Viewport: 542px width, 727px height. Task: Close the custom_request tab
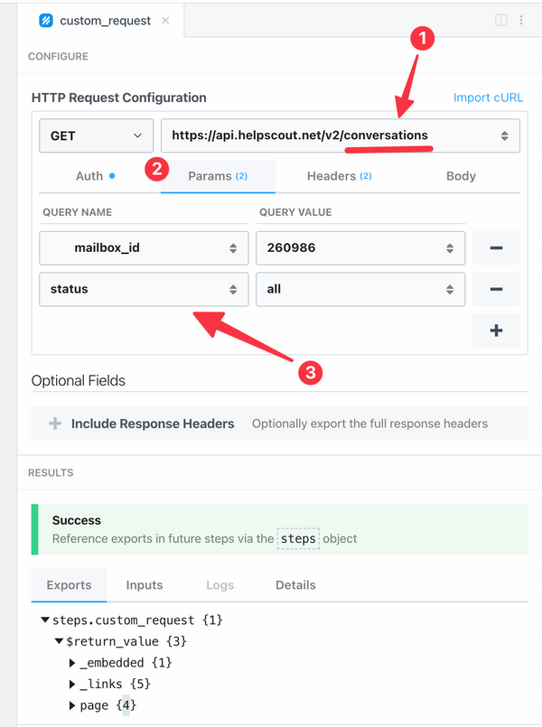click(x=165, y=21)
